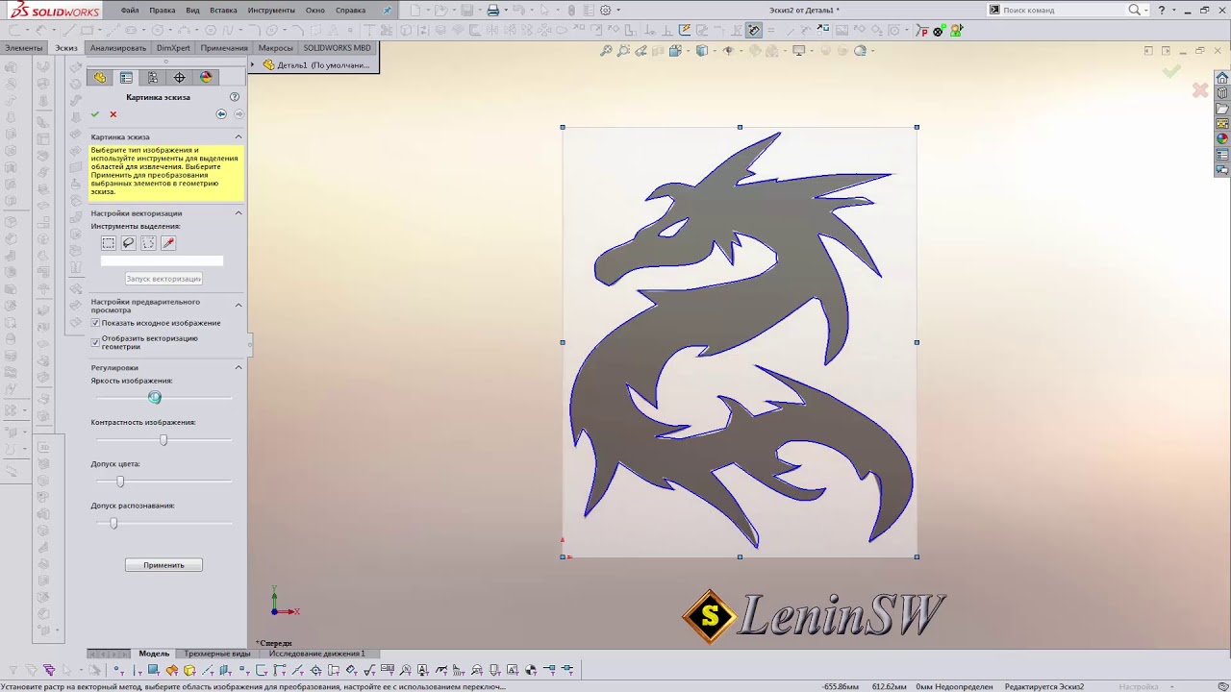Switch to the Макросы tab
The height and width of the screenshot is (692, 1231).
pos(276,48)
